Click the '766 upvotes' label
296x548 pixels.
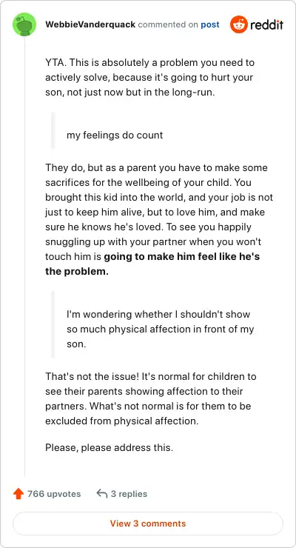point(54,494)
